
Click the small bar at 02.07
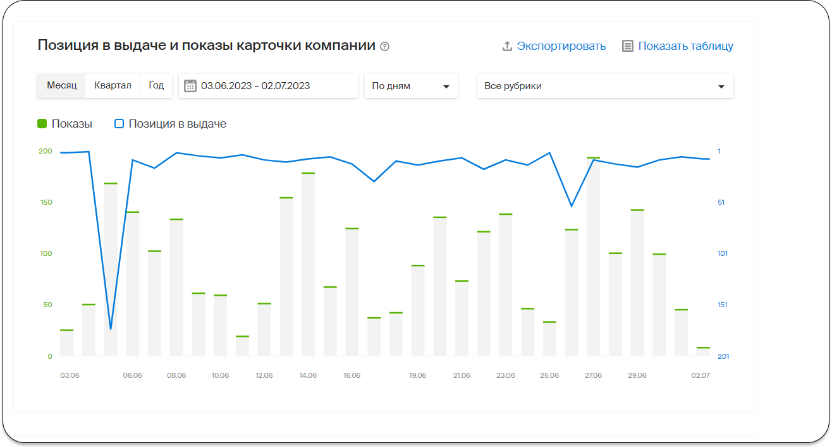703,351
